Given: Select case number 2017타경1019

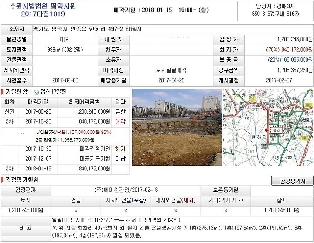Looking at the screenshot, I should tap(43, 14).
